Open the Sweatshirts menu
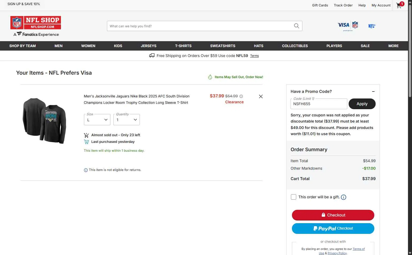 pos(223,46)
